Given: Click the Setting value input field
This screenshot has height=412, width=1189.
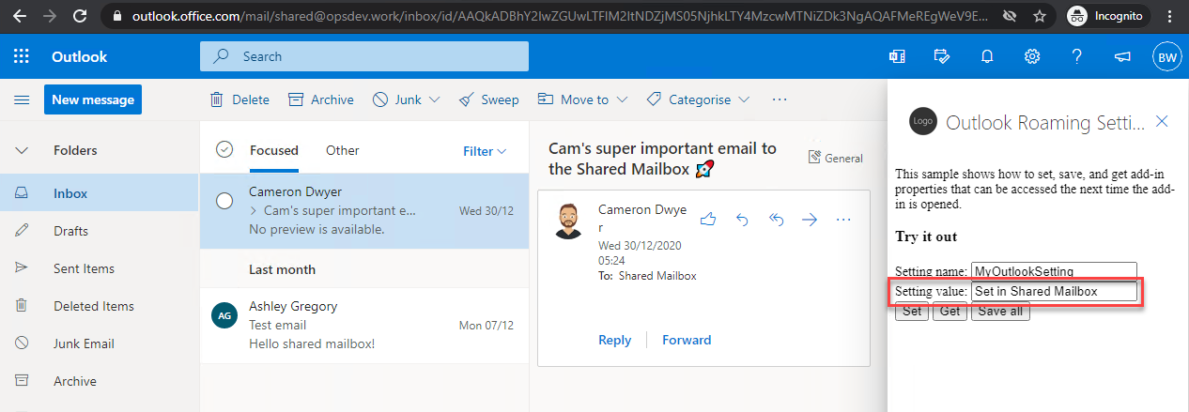Looking at the screenshot, I should pos(1053,292).
